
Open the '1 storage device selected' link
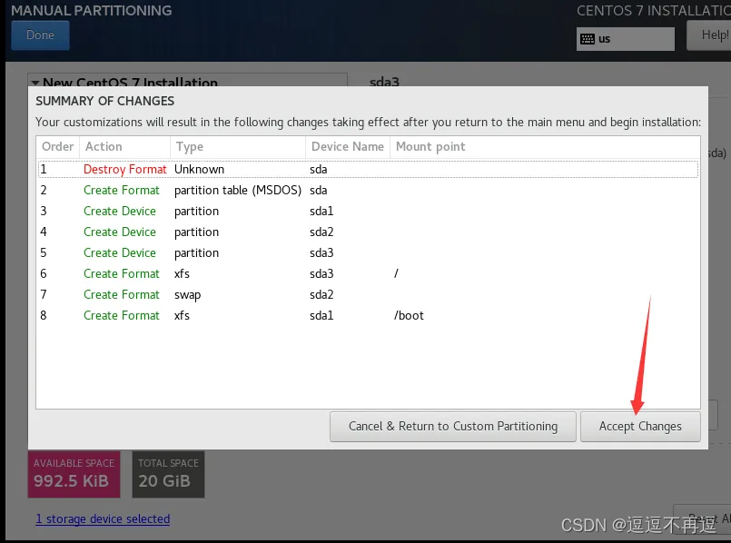103,518
